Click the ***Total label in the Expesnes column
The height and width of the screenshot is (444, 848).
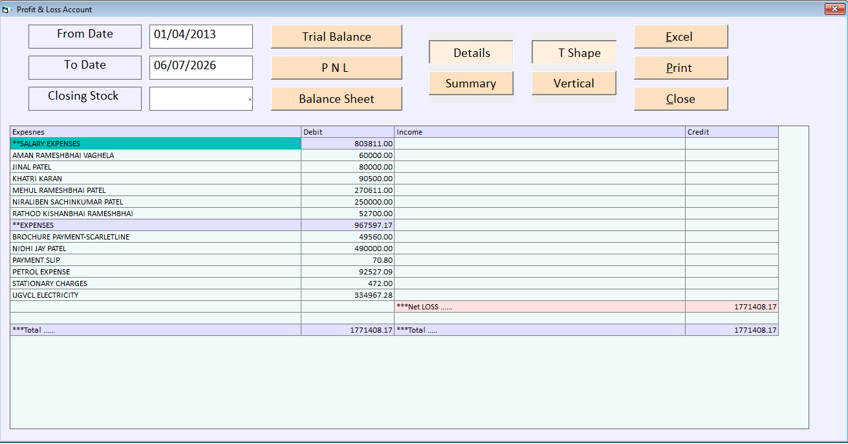pos(156,330)
